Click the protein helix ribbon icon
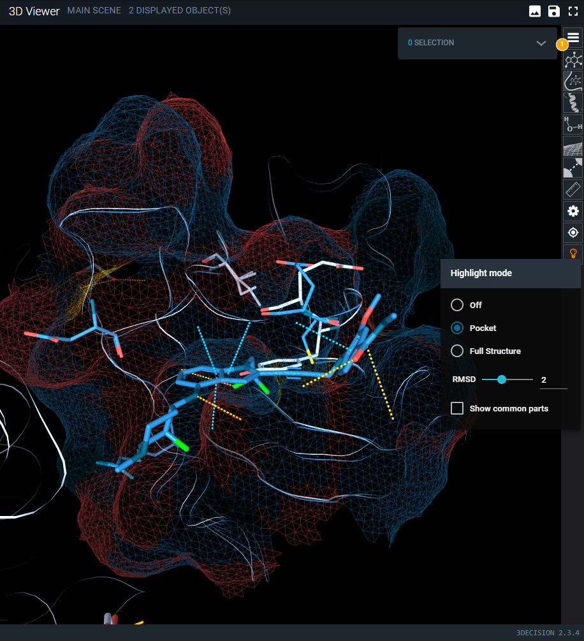The image size is (584, 641). [573, 103]
